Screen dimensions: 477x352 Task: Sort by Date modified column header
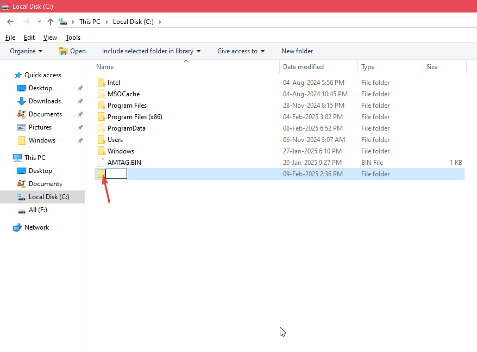click(x=303, y=67)
